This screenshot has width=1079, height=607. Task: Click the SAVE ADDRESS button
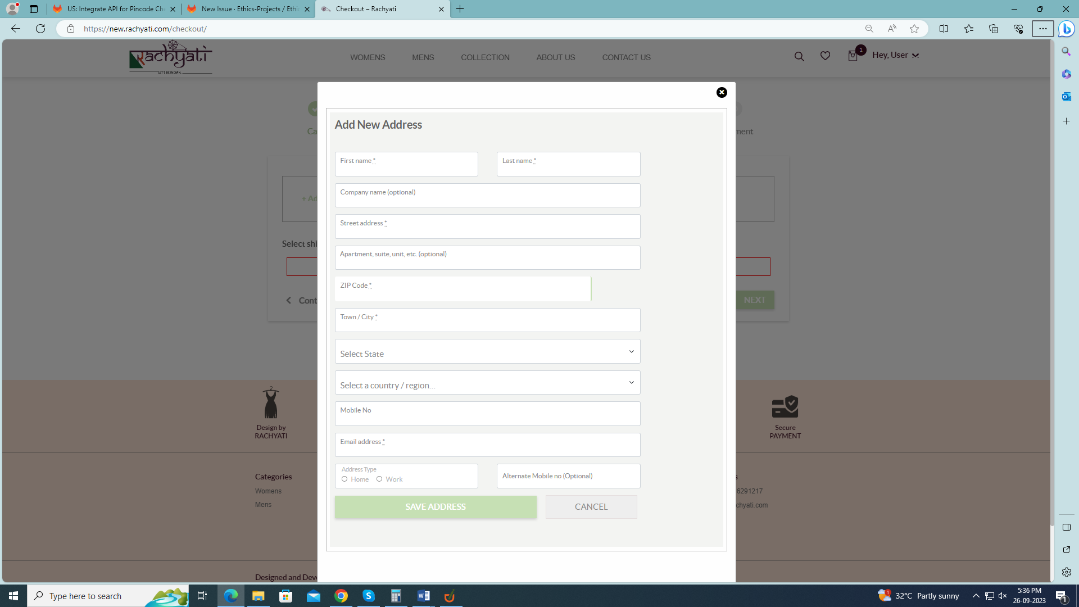[x=436, y=507]
